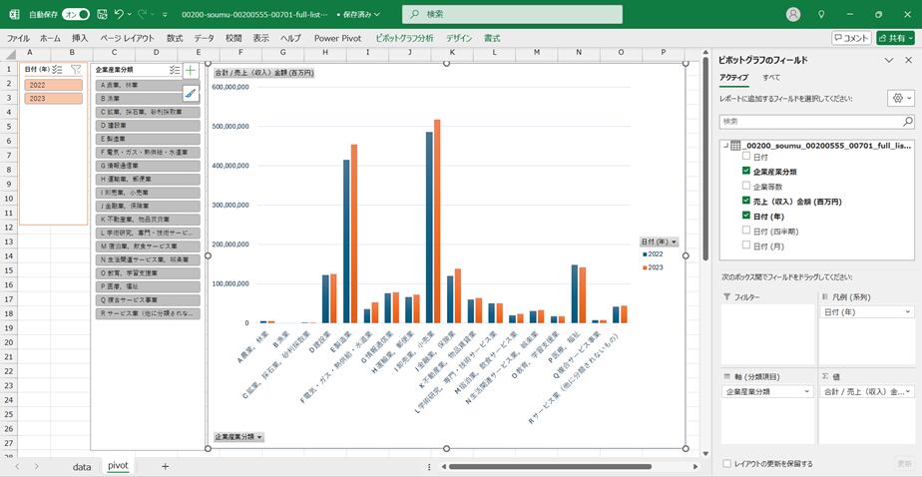Check the 企業等数 field checkbox
This screenshot has height=477, width=922.
tap(746, 186)
